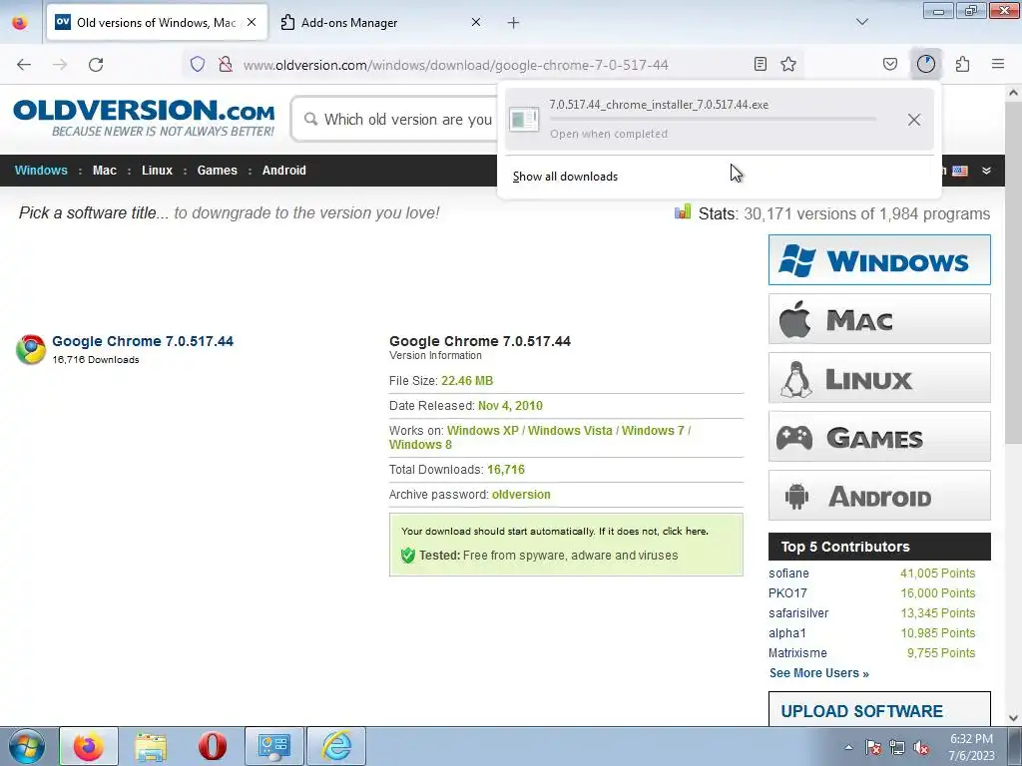
Task: Click the Google Chrome logo icon
Action: pos(31,349)
